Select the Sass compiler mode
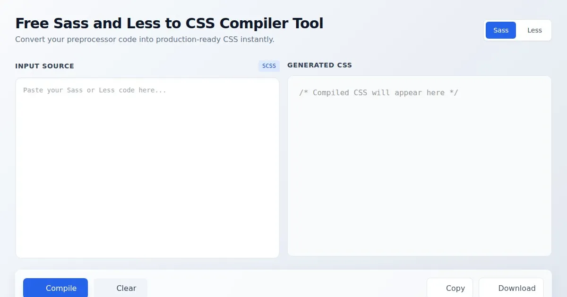Image resolution: width=567 pixels, height=297 pixels. coord(500,30)
